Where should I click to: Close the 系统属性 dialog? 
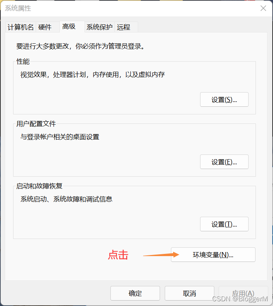[x=263, y=8]
